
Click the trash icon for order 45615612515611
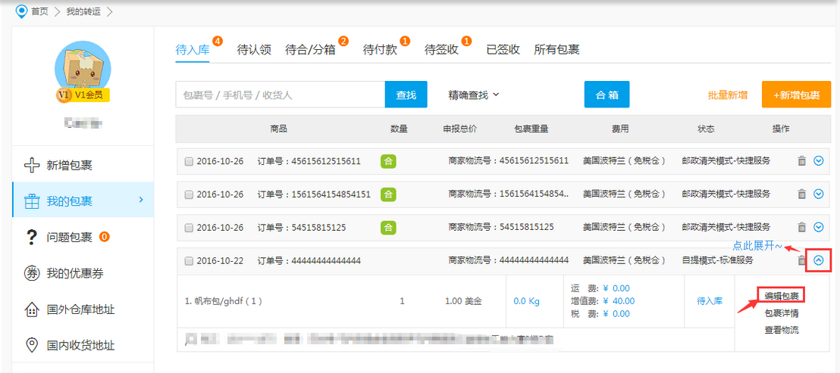coord(801,160)
